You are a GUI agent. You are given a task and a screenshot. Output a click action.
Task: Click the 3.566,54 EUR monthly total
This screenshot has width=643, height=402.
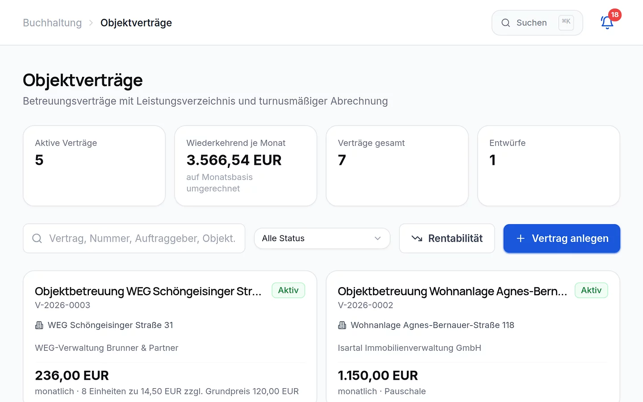click(x=234, y=160)
